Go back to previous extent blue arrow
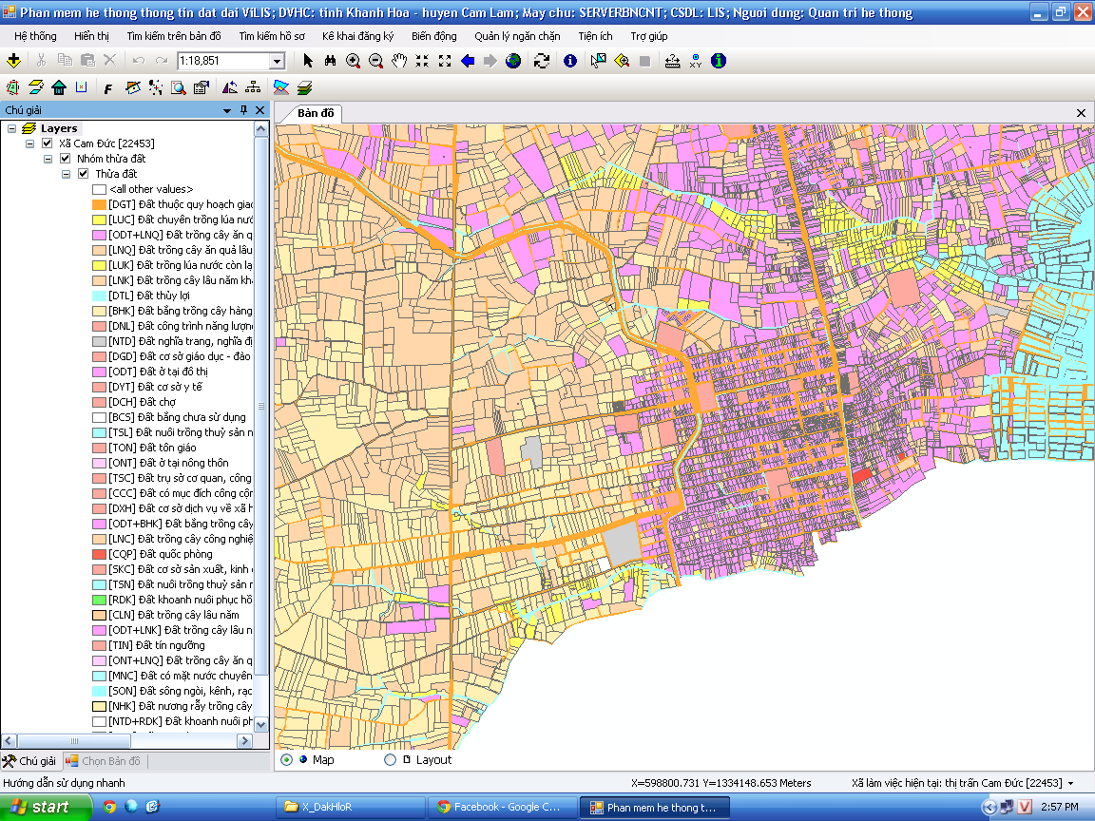 coord(468,61)
